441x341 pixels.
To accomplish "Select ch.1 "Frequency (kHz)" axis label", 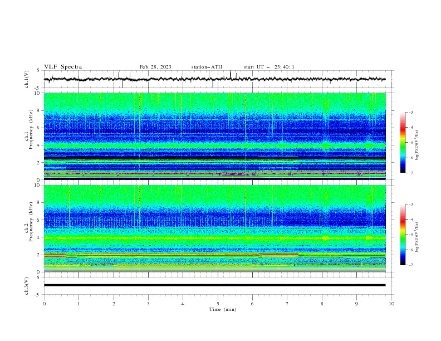I will [x=31, y=129].
